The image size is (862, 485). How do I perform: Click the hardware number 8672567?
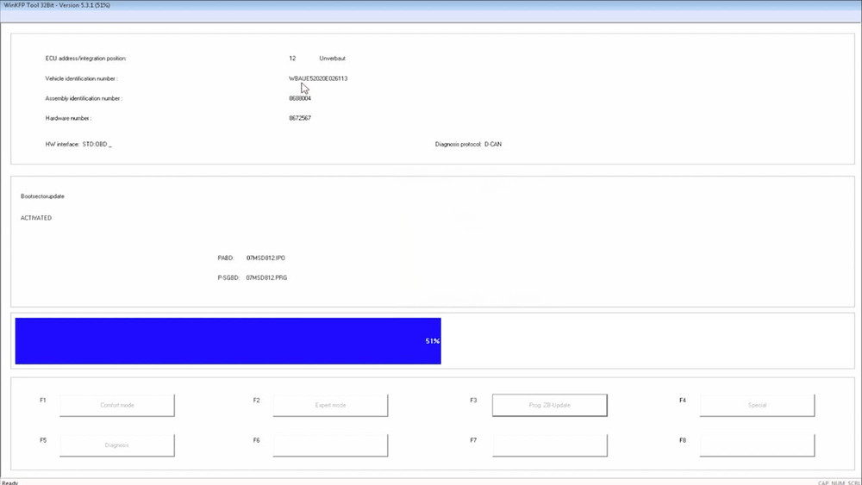300,118
